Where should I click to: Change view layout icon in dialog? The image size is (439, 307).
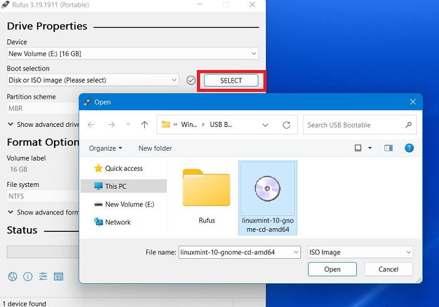(x=358, y=148)
